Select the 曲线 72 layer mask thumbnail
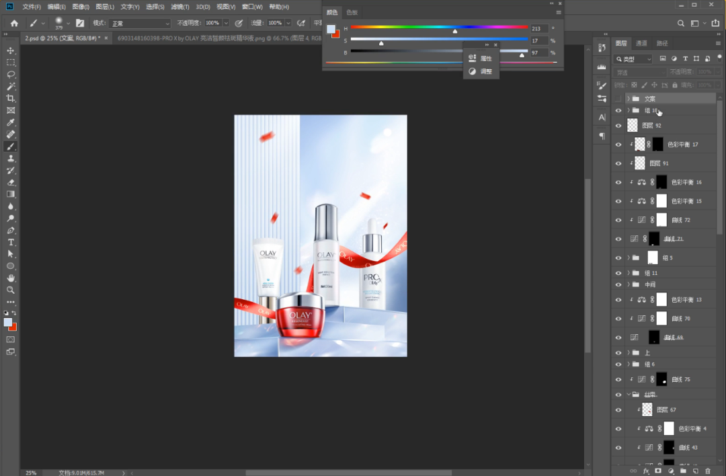This screenshot has height=476, width=726. click(660, 220)
